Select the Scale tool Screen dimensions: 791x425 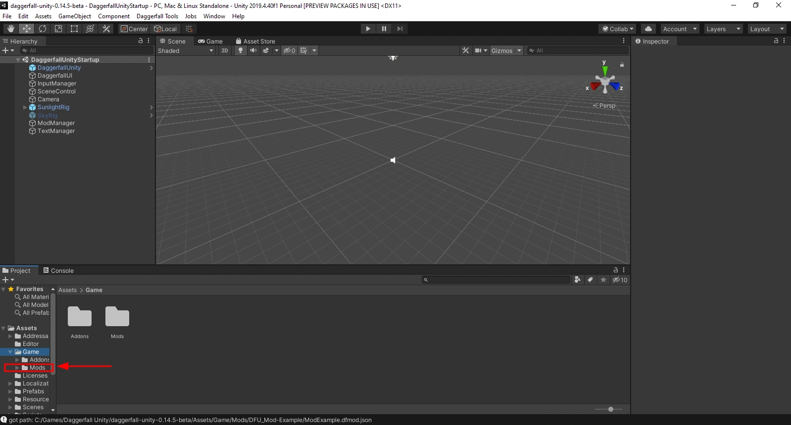tap(58, 29)
